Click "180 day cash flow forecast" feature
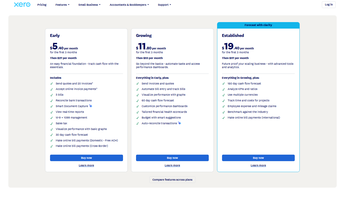This screenshot has height=197, width=344. (244, 83)
